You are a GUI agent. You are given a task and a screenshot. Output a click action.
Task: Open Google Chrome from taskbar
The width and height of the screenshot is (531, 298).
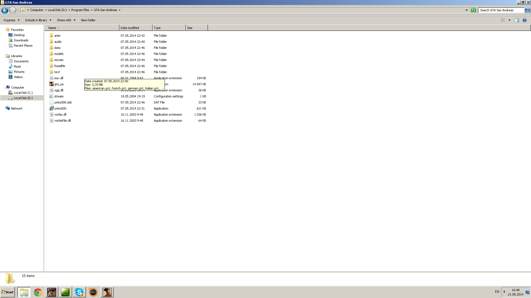pos(38,292)
